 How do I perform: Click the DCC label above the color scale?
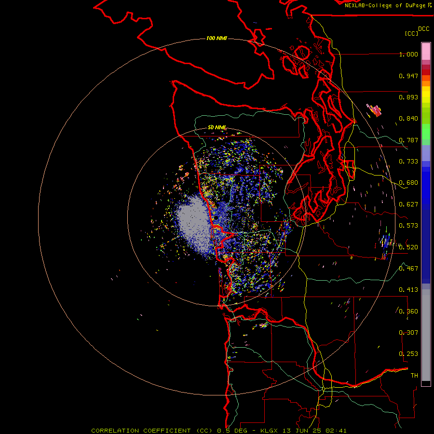point(423,29)
